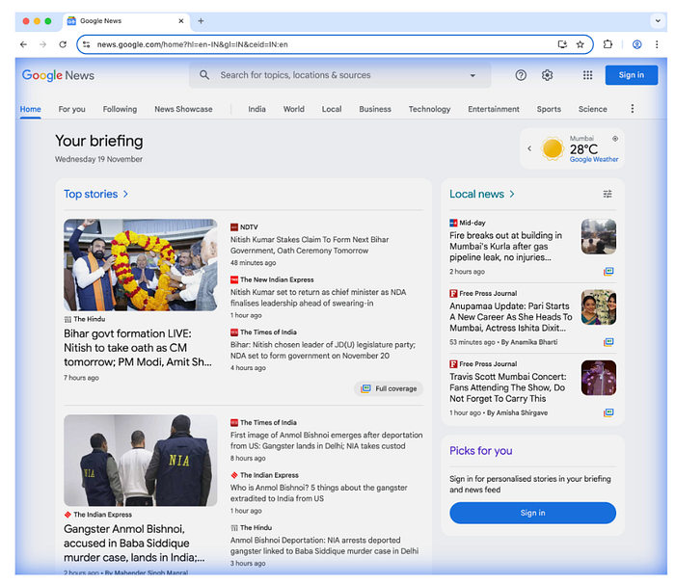Open the Chrome extensions puzzle icon
This screenshot has width=675, height=584.
pos(607,44)
